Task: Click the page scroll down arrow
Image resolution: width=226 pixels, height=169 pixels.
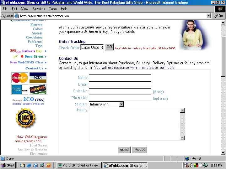Action: click(x=223, y=153)
